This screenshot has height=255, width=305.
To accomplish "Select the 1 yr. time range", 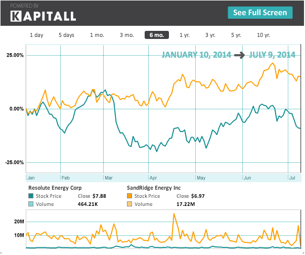I will (x=185, y=35).
